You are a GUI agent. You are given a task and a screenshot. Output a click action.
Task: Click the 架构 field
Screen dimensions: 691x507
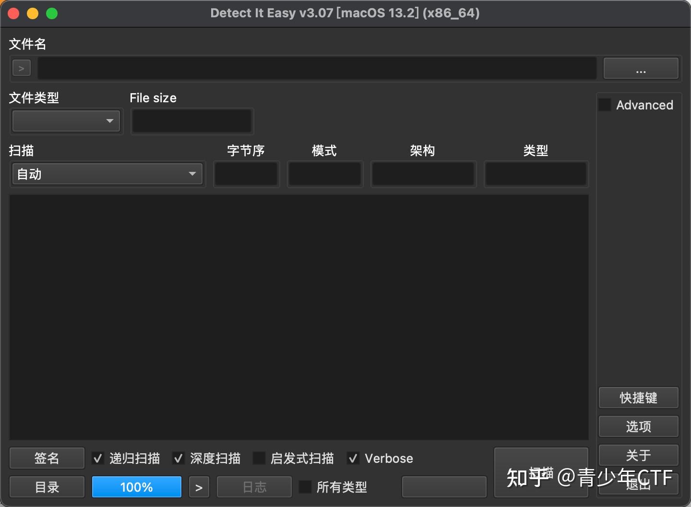coord(423,174)
